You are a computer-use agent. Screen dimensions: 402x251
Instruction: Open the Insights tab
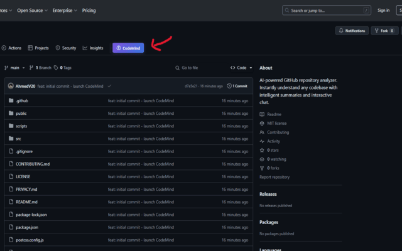[x=93, y=48]
